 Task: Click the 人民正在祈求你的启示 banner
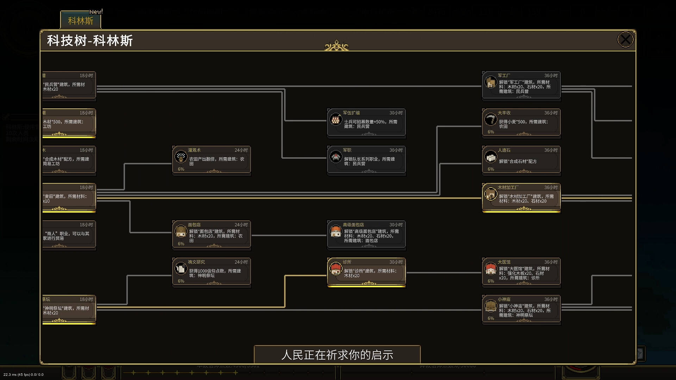click(x=337, y=355)
